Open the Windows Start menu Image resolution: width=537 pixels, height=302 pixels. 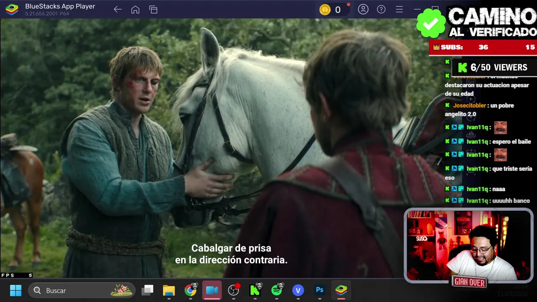point(16,290)
